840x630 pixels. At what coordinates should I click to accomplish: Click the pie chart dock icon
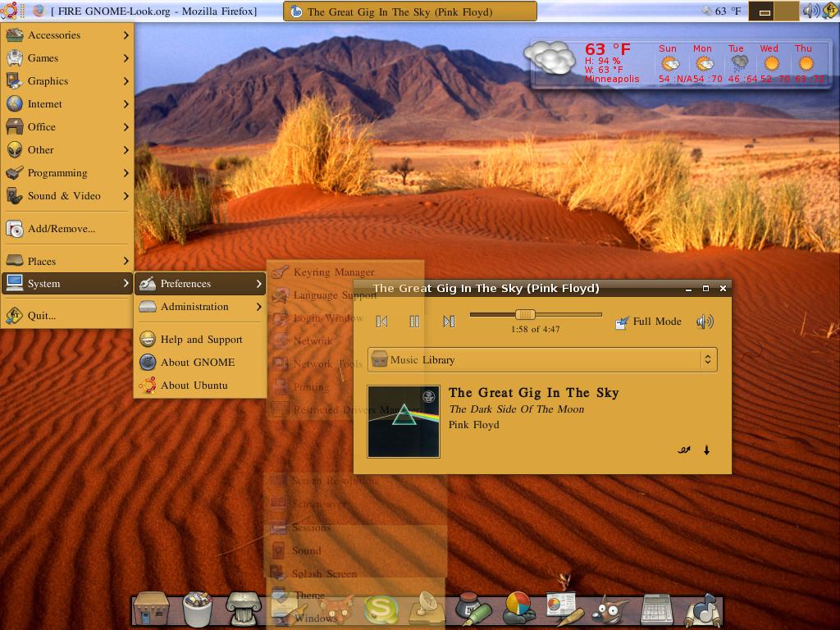[518, 609]
